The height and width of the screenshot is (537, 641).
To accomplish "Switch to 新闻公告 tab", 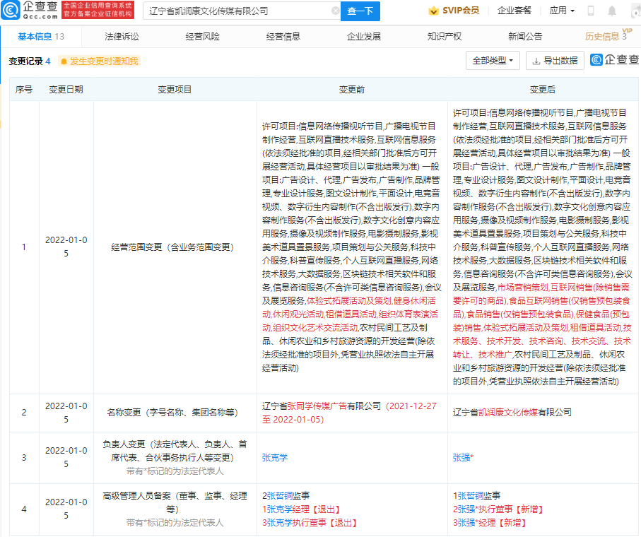I will point(525,36).
